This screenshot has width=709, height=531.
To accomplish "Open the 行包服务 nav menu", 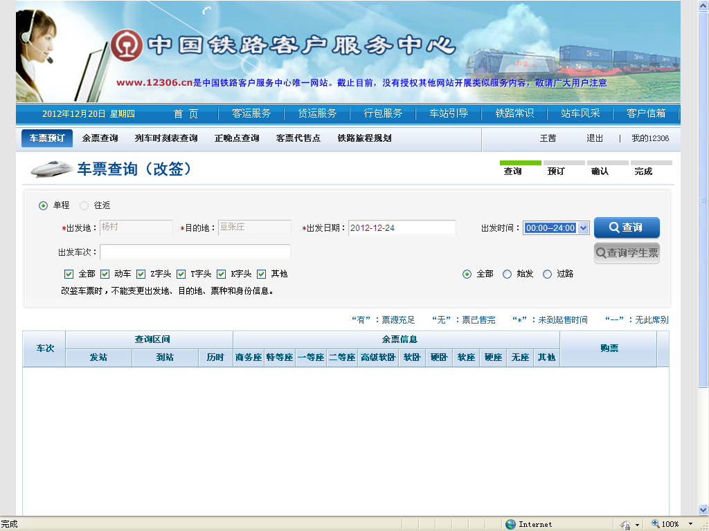I will pyautogui.click(x=383, y=113).
